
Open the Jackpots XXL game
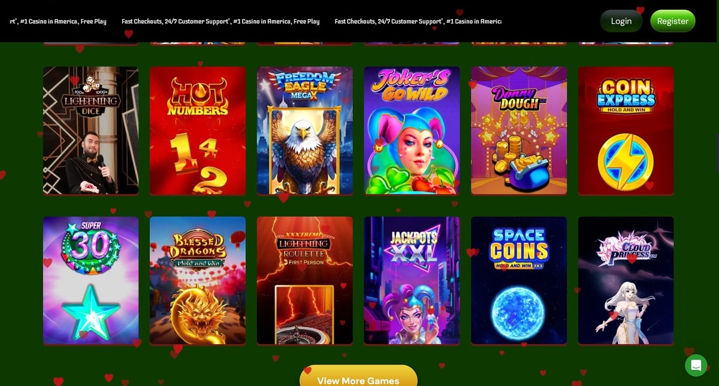tap(412, 280)
